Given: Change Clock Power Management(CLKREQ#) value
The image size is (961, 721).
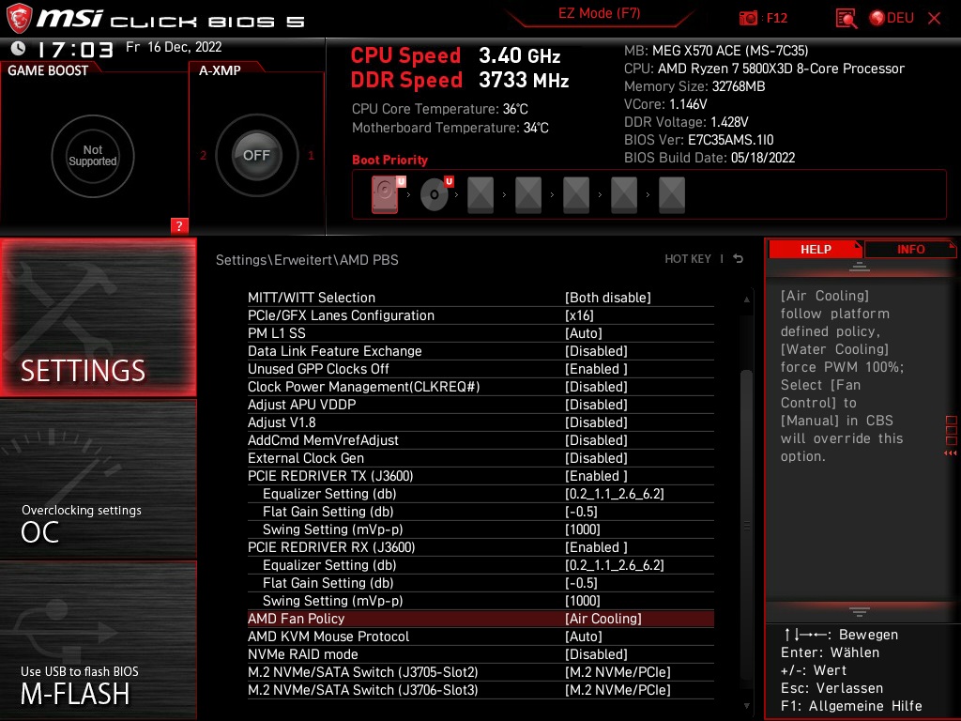Looking at the screenshot, I should [480, 386].
